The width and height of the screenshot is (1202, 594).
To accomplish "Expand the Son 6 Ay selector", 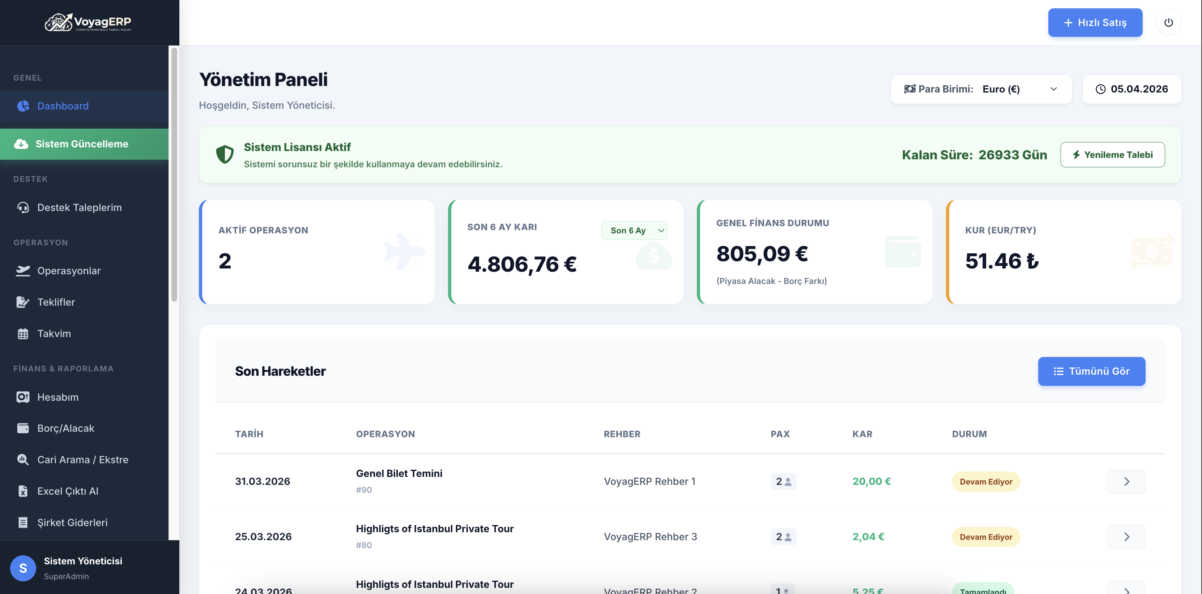I will click(634, 230).
